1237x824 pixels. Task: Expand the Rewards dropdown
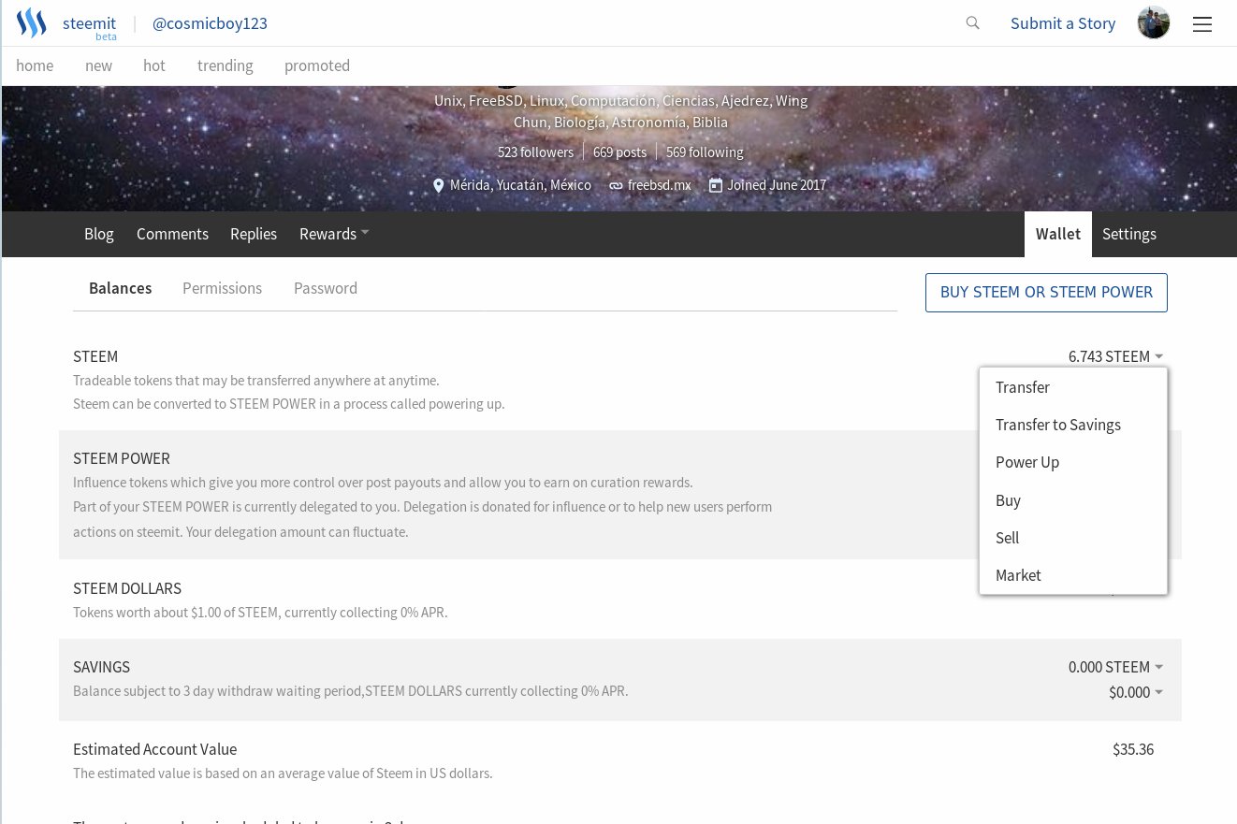(334, 234)
